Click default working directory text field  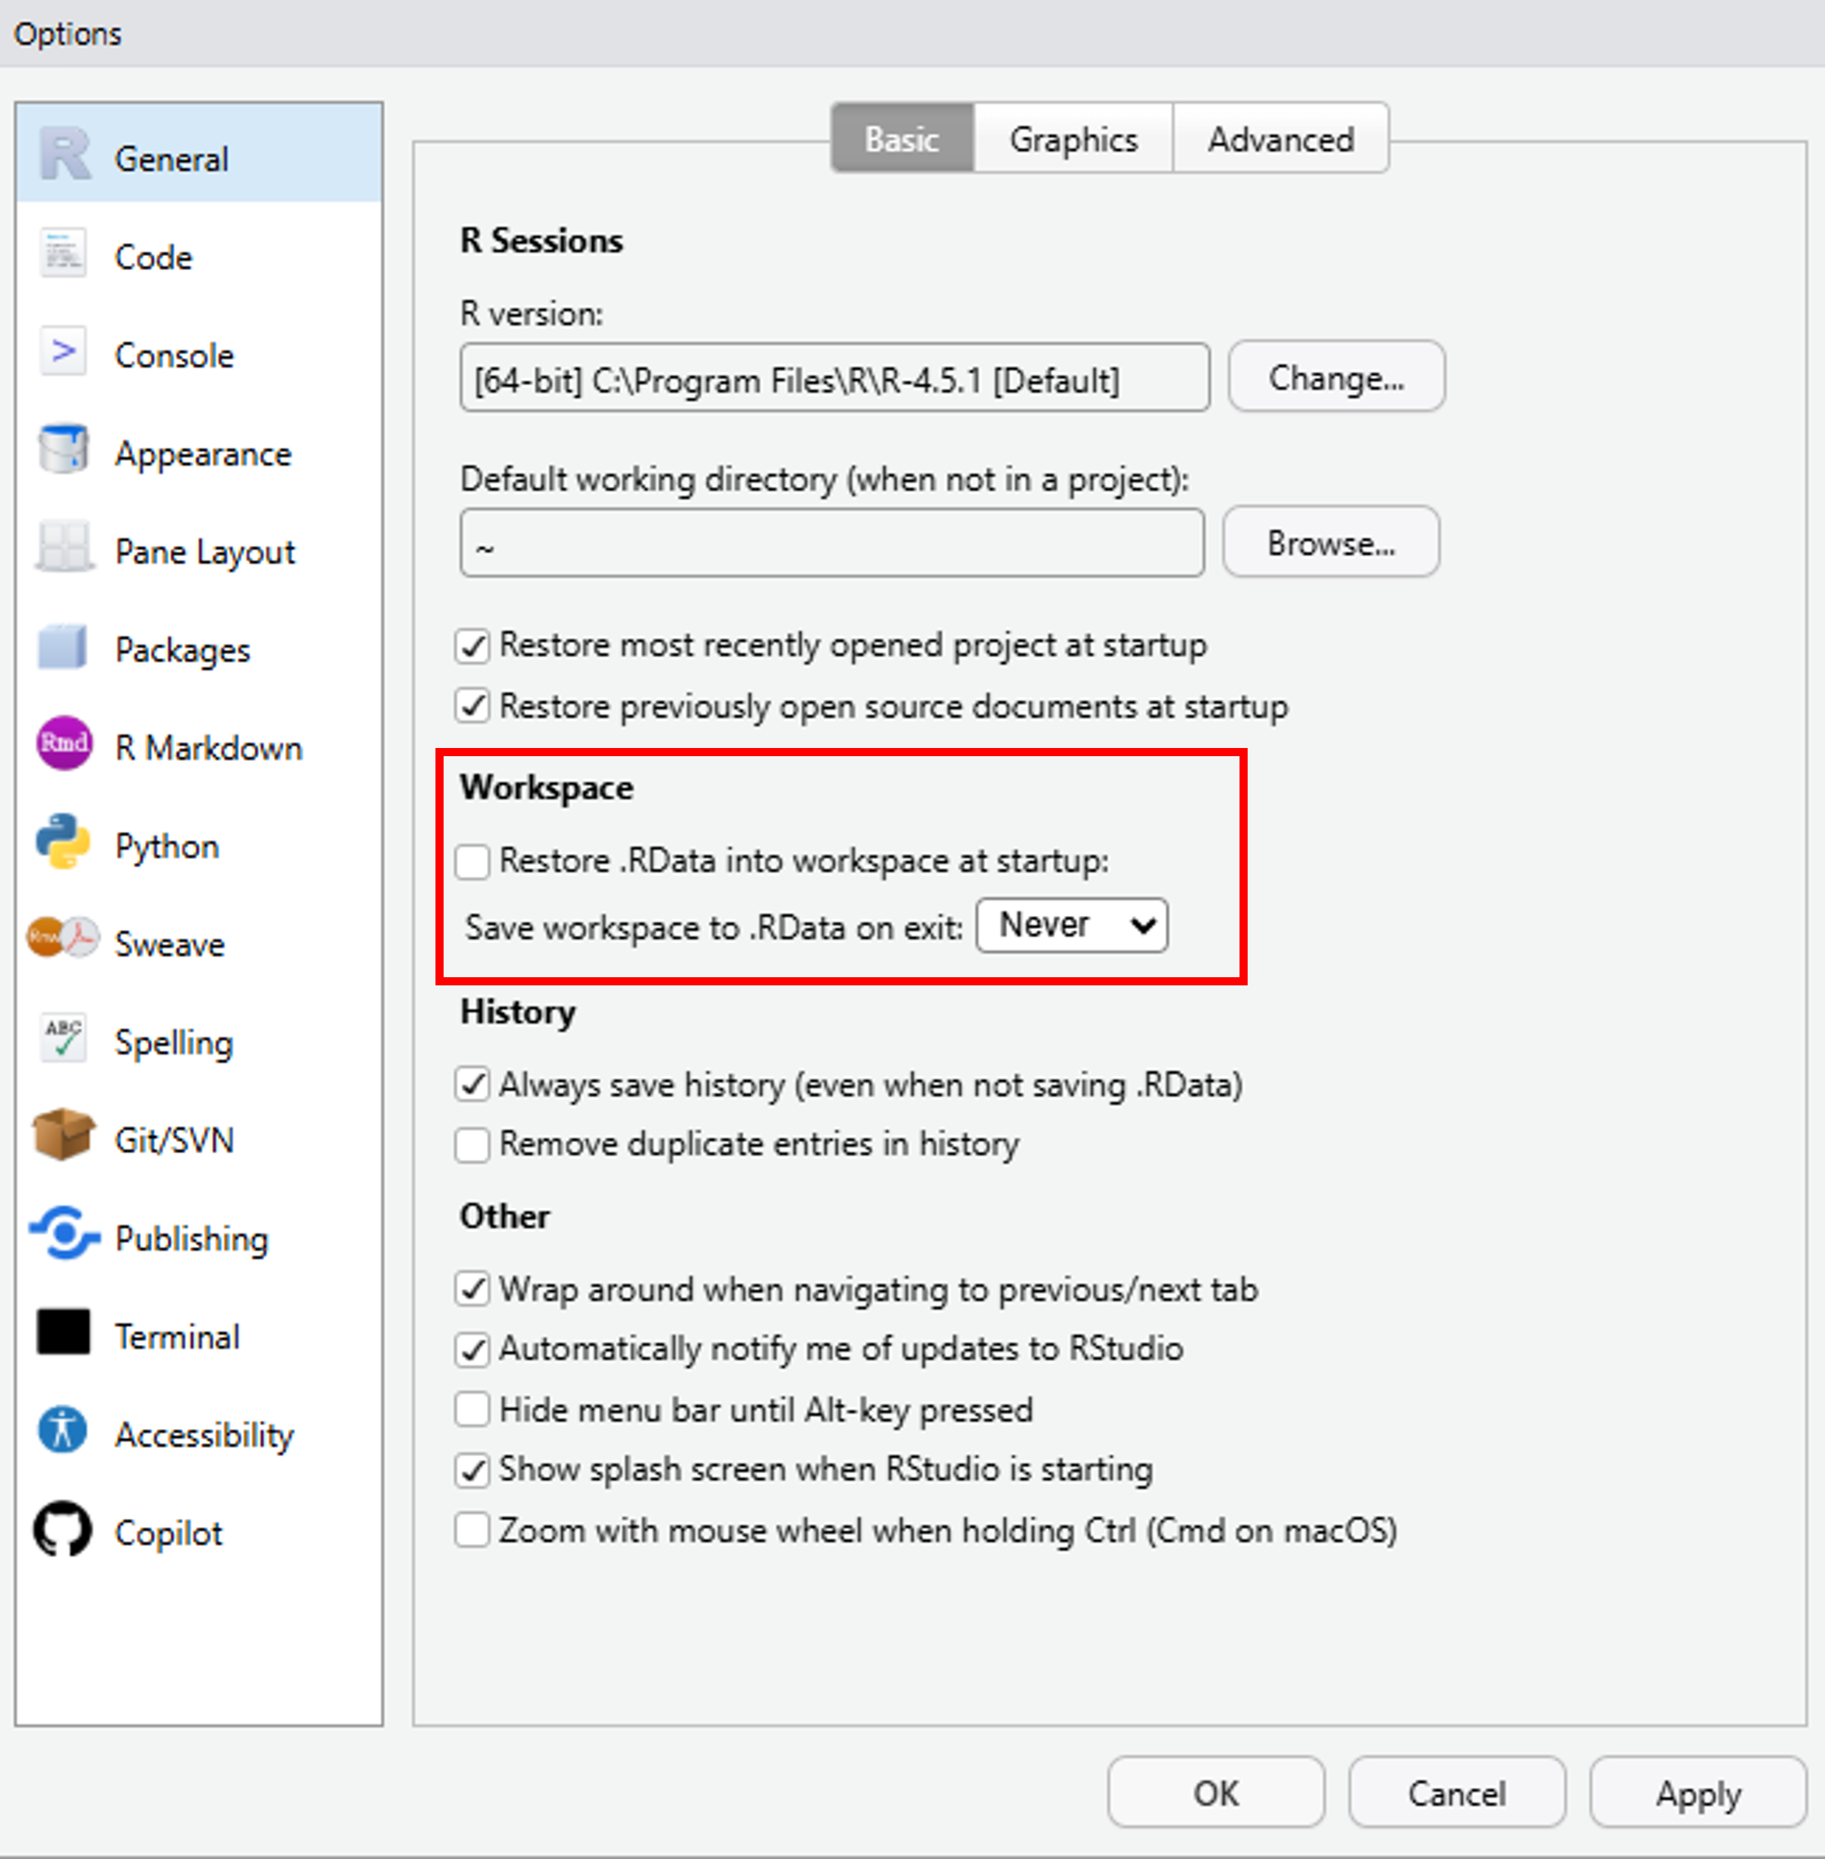pos(831,543)
